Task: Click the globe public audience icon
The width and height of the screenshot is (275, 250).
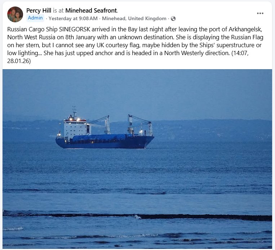Action: 173,18
